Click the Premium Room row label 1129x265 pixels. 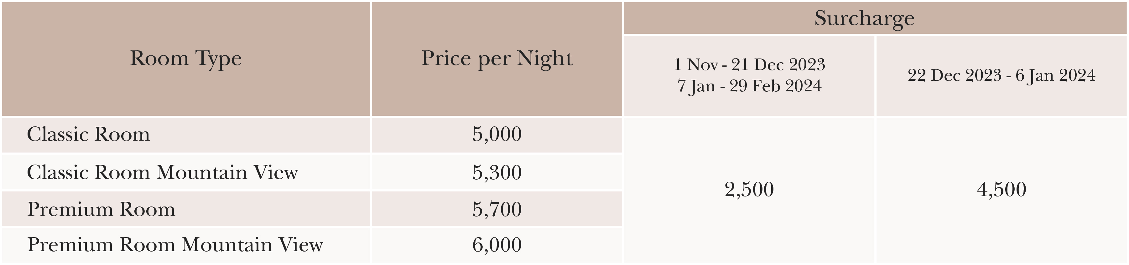(x=101, y=209)
